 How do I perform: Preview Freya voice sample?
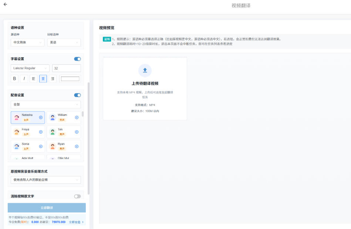pos(41,132)
